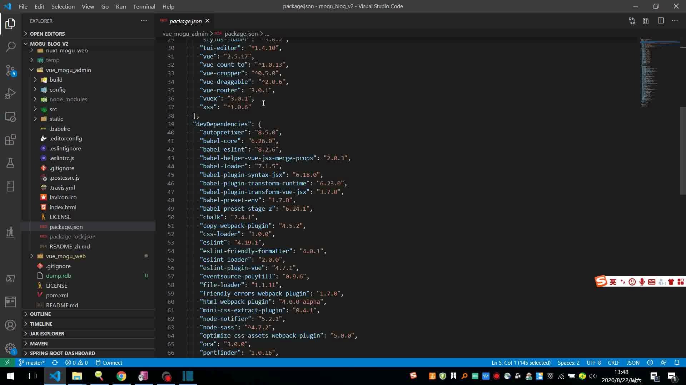Open package-lock.json file
This screenshot has height=385, width=686.
tap(73, 236)
